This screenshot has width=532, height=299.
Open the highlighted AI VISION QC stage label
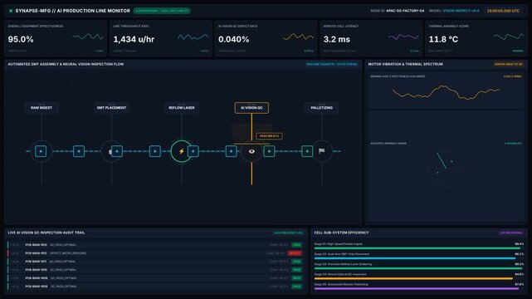coord(251,108)
